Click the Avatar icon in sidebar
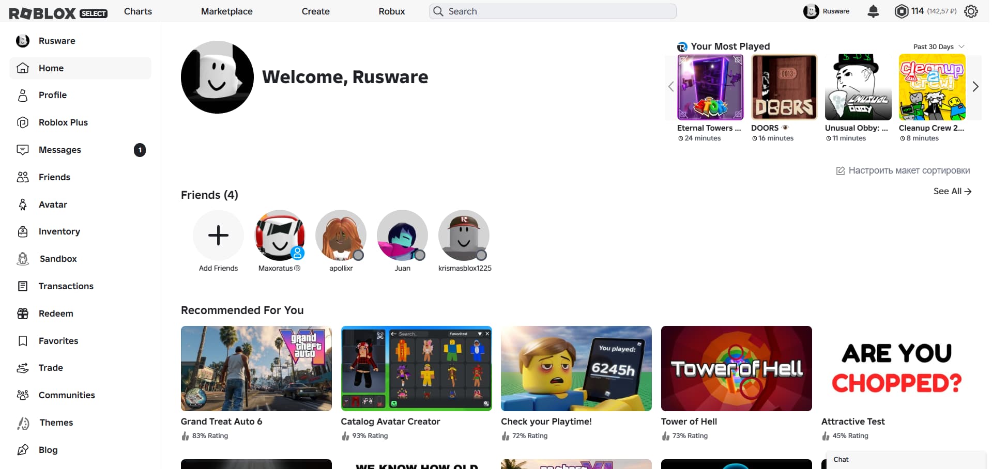This screenshot has width=992, height=469. [x=23, y=205]
